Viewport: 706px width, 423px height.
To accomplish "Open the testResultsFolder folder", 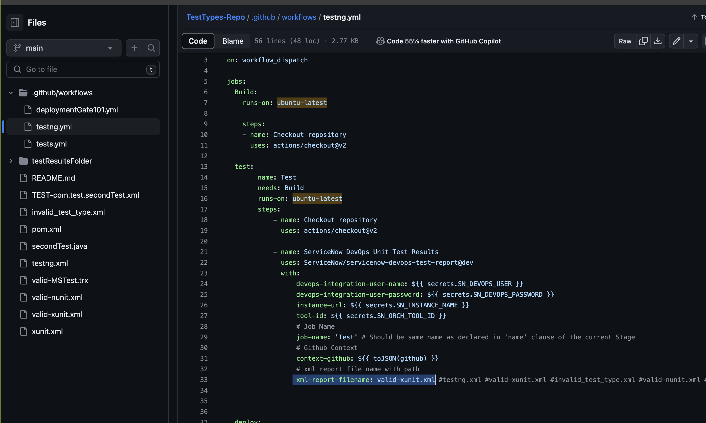I will click(62, 161).
